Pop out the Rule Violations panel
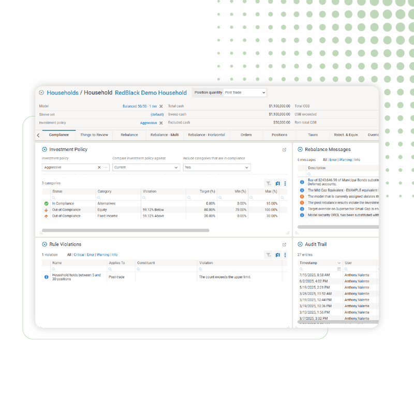414x414 pixels. [284, 244]
